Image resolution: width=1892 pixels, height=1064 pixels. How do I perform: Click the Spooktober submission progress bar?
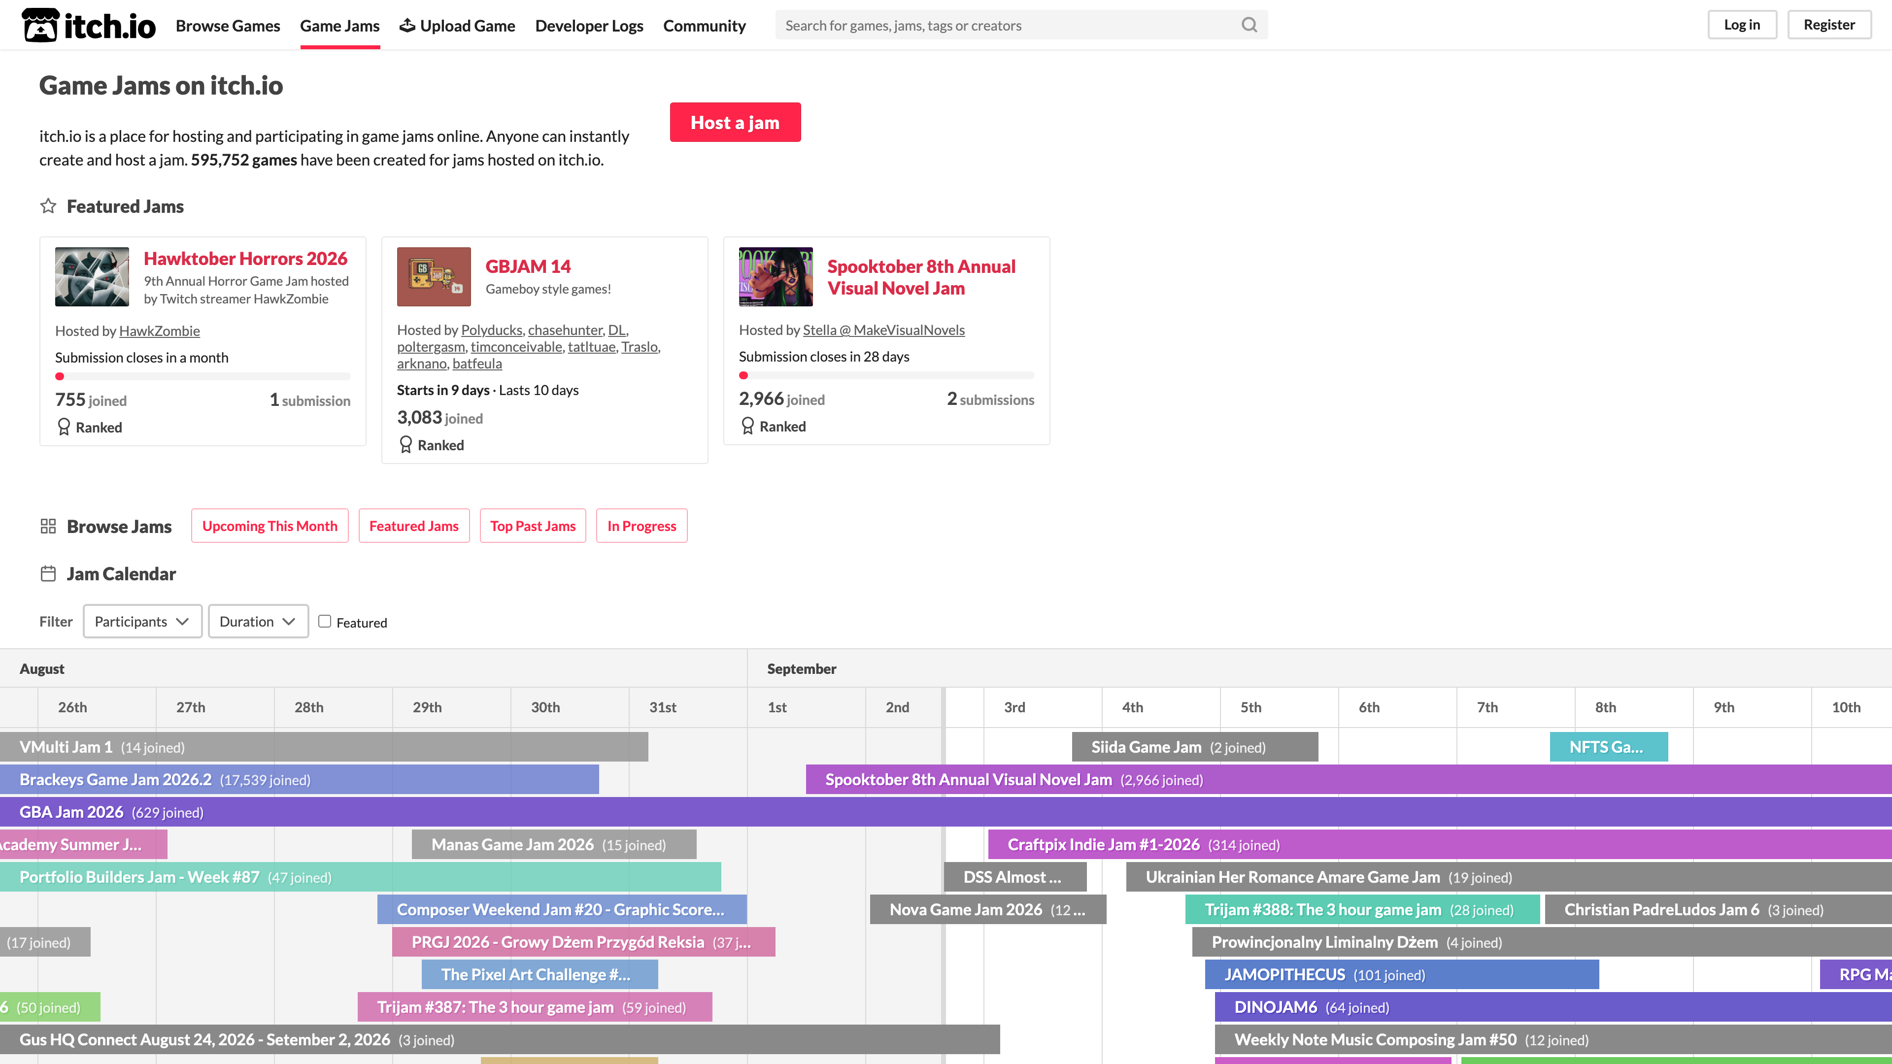(x=886, y=376)
